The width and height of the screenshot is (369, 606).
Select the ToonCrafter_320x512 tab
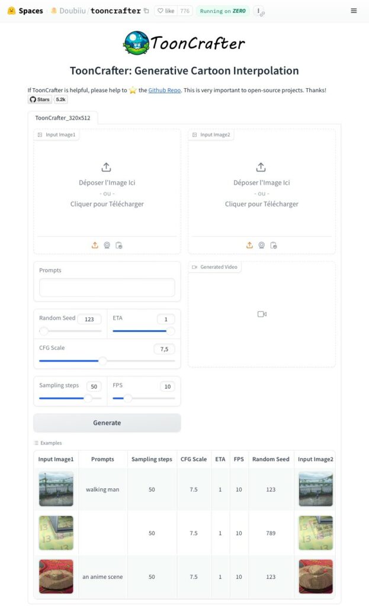[63, 118]
